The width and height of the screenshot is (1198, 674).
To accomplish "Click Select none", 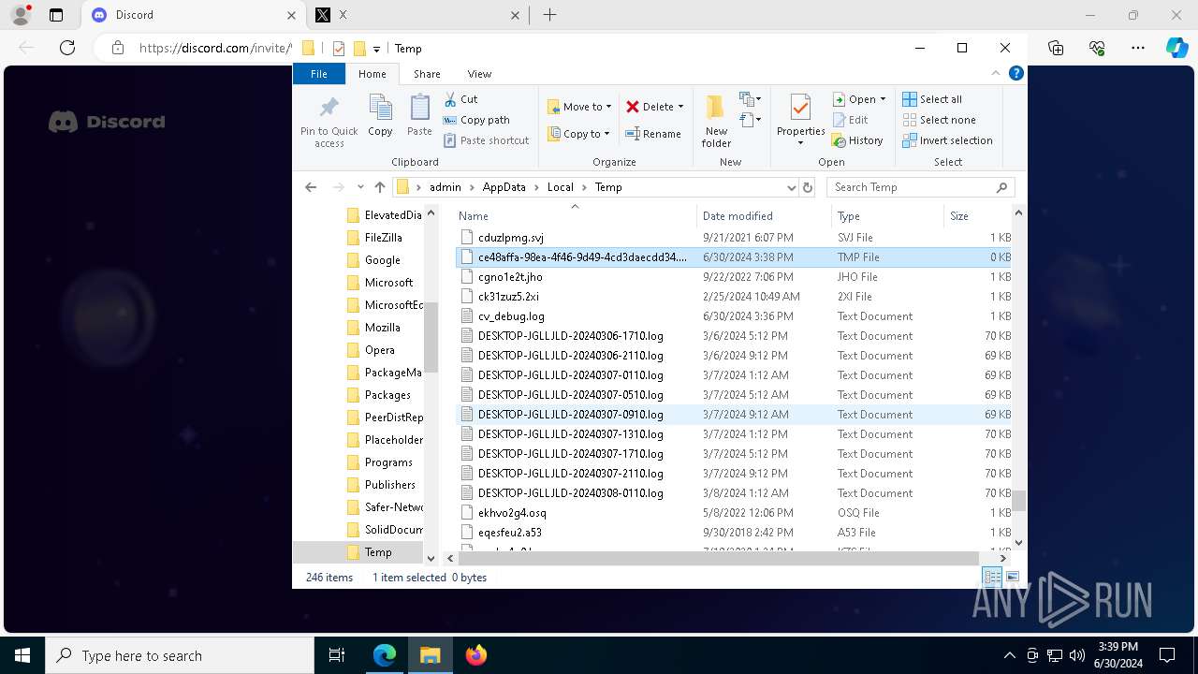I will click(939, 120).
